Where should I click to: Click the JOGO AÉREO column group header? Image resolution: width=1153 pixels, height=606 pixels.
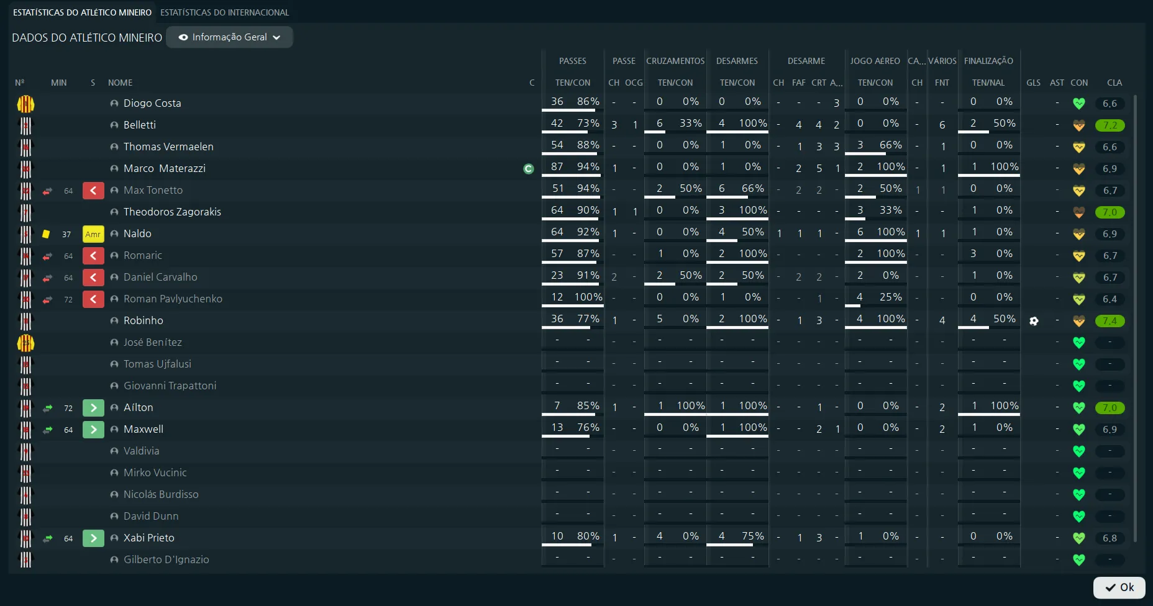click(875, 61)
